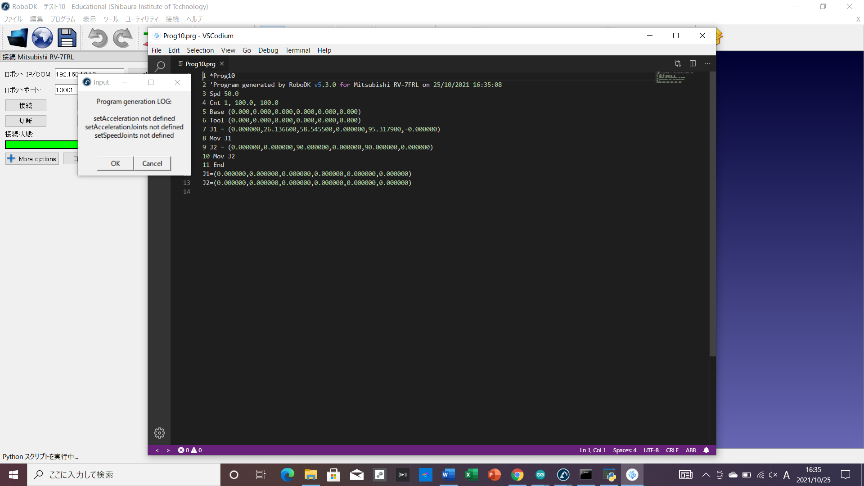Click the split editor icon
Screen dimensions: 864x486
pyautogui.click(x=693, y=63)
